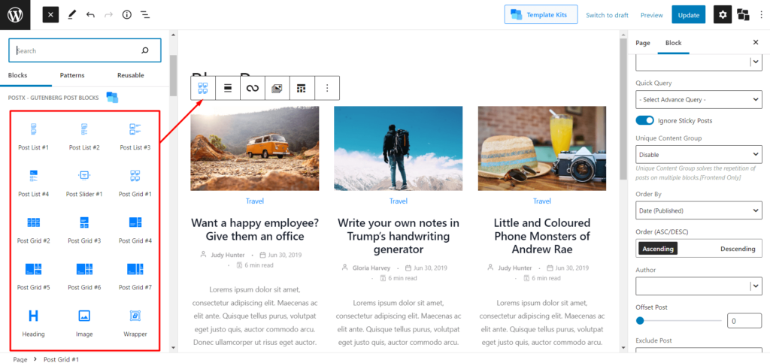Insert the Post Slider #1 block
770x363 pixels.
tap(84, 183)
